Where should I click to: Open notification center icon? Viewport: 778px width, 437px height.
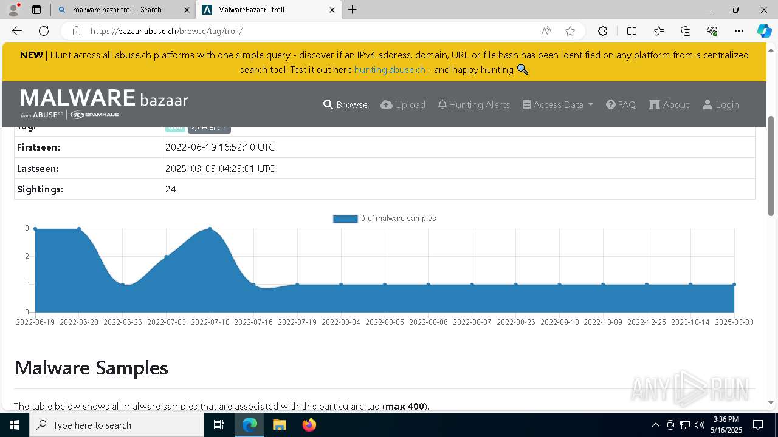pyautogui.click(x=758, y=425)
